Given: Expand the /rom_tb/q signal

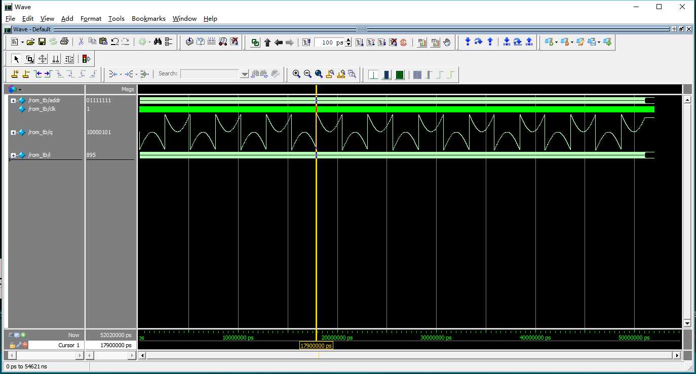Looking at the screenshot, I should [13, 133].
